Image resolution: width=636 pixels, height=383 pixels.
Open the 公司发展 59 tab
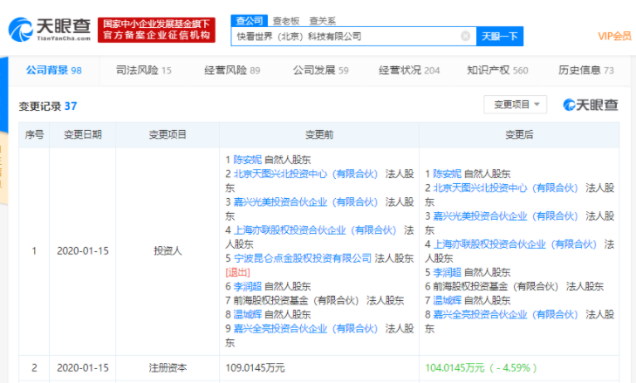point(321,70)
